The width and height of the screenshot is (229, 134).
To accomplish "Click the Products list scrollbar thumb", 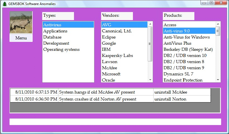I will [218, 31].
